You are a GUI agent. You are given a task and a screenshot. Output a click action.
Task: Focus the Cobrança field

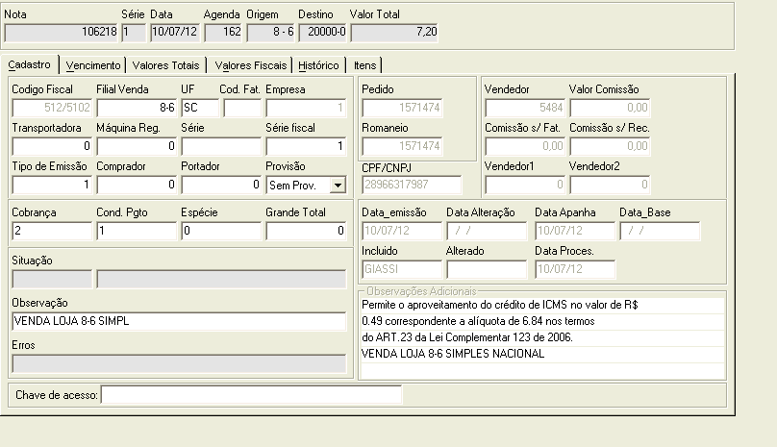point(52,231)
